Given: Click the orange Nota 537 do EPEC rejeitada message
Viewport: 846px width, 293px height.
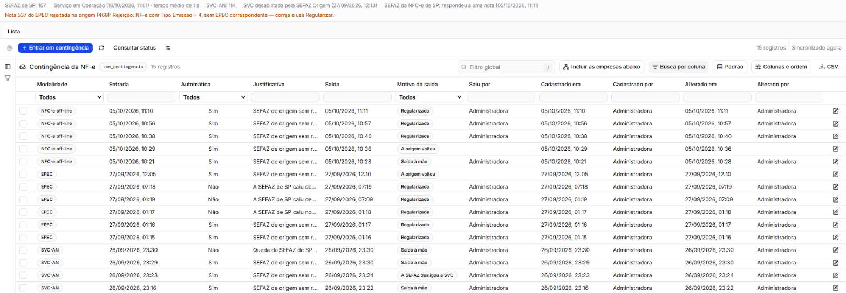Looking at the screenshot, I should click(x=169, y=15).
